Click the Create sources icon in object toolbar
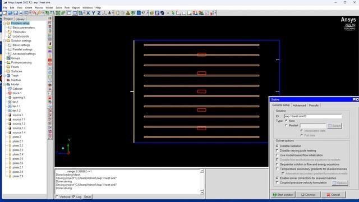The image size is (359, 202). point(50,44)
